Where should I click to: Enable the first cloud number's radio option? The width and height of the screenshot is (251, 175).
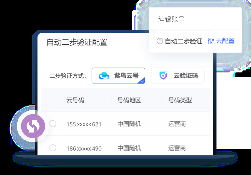52,124
